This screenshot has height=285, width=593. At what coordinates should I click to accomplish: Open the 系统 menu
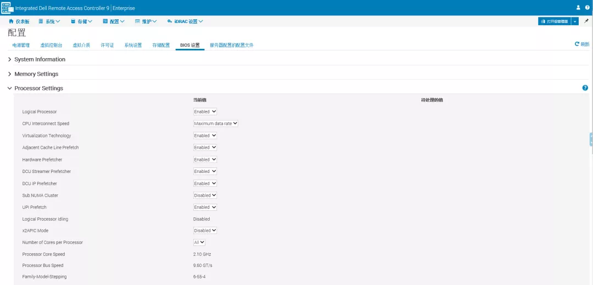tap(49, 21)
